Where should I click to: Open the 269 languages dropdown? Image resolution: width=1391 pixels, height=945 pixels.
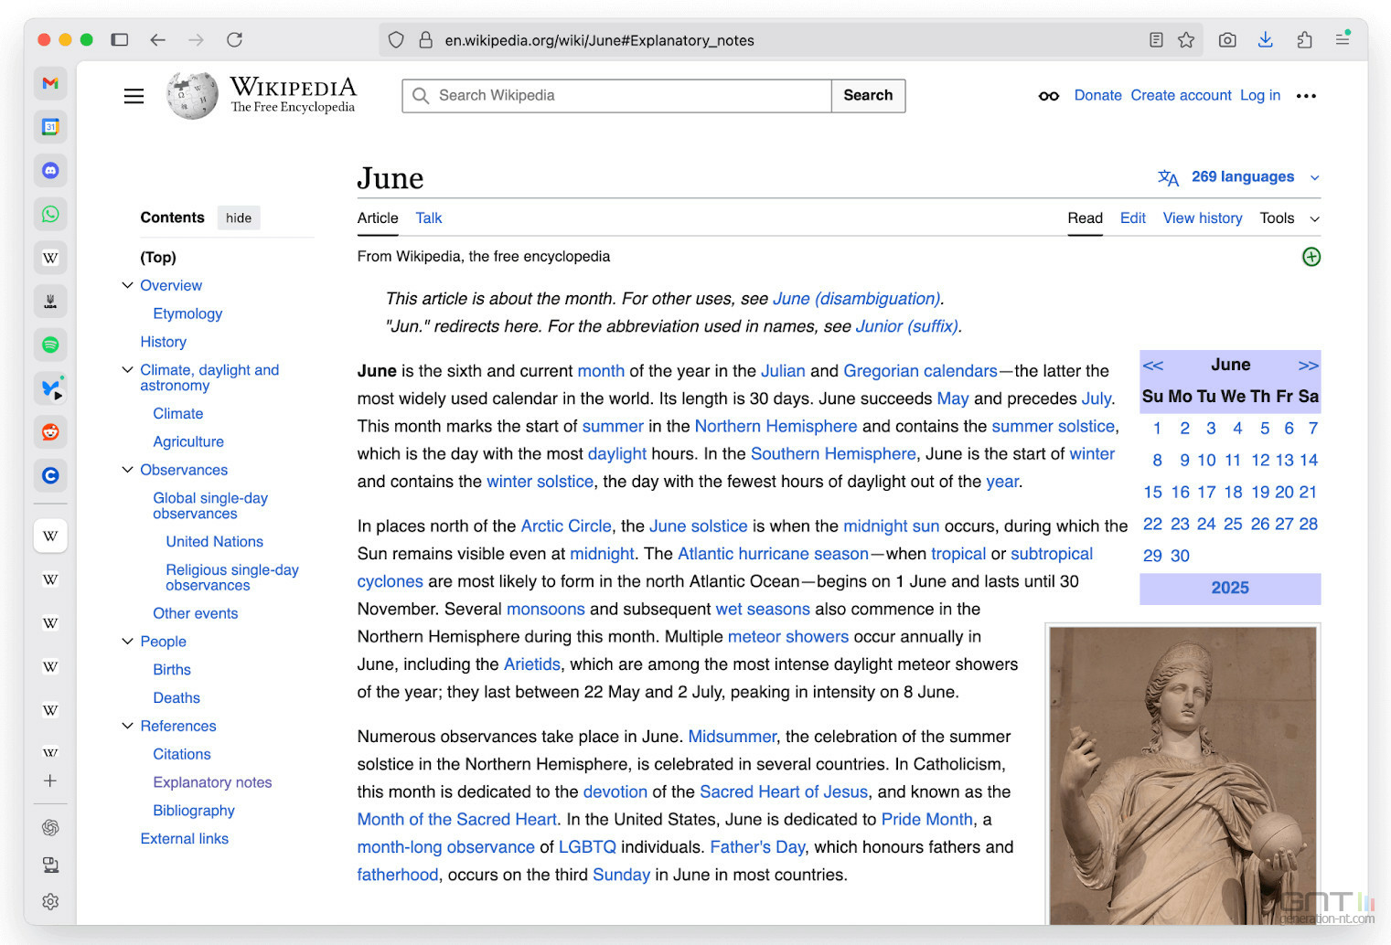tap(1238, 177)
